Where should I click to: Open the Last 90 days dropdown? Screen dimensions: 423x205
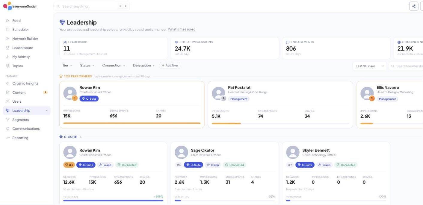(x=369, y=66)
